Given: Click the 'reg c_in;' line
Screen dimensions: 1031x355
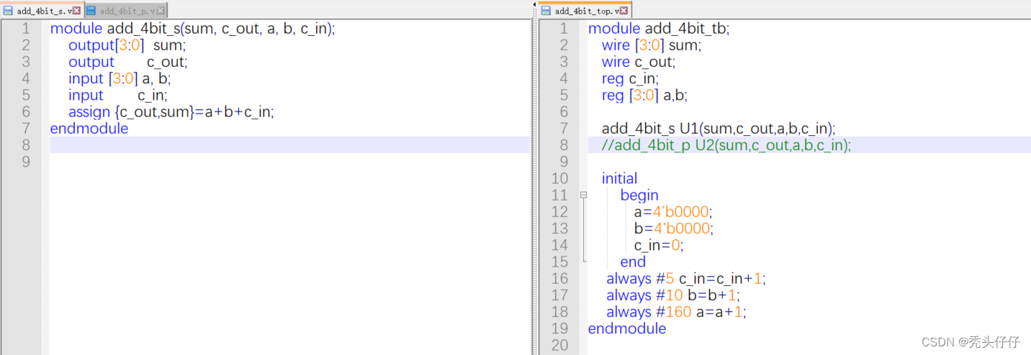Looking at the screenshot, I should point(631,78).
